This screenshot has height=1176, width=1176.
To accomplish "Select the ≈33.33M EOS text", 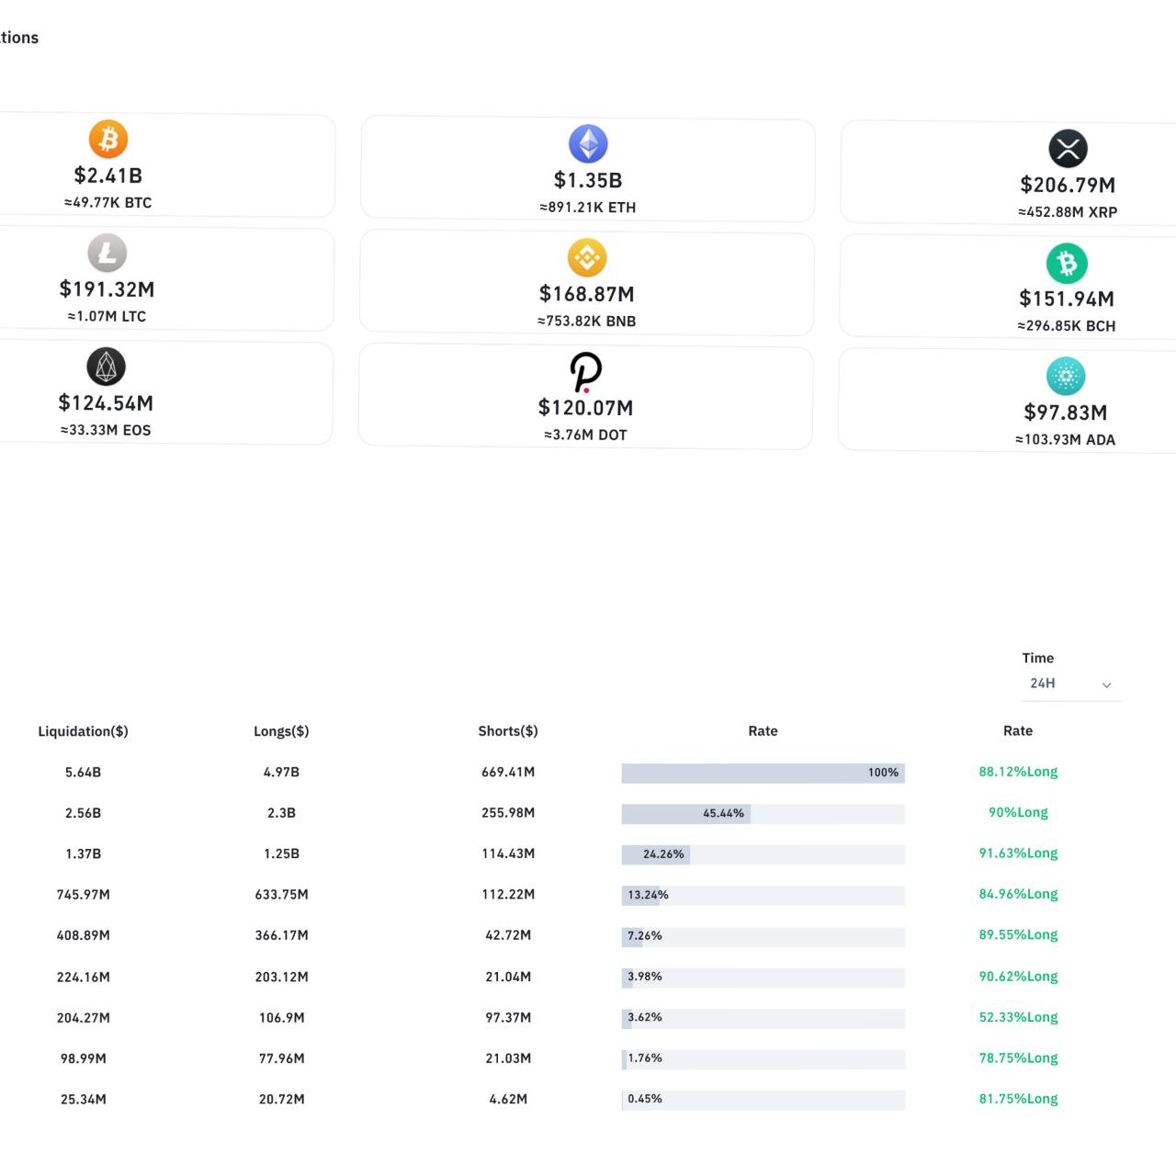I will 106,430.
